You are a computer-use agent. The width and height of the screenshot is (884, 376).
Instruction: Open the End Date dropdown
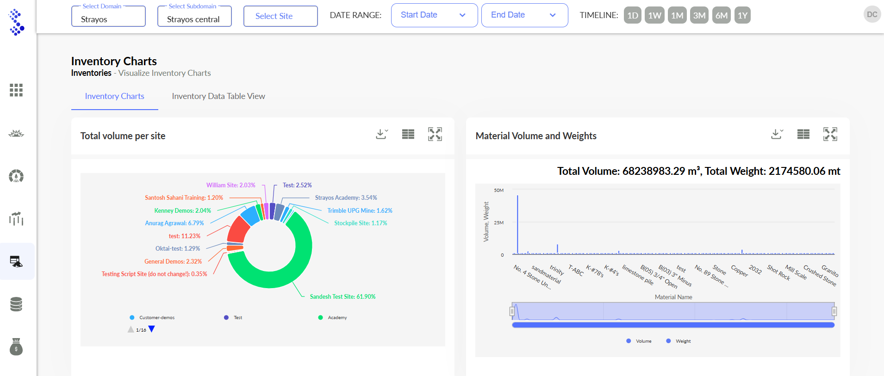[x=524, y=15]
